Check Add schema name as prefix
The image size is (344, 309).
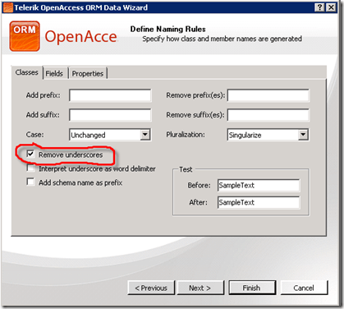click(30, 182)
